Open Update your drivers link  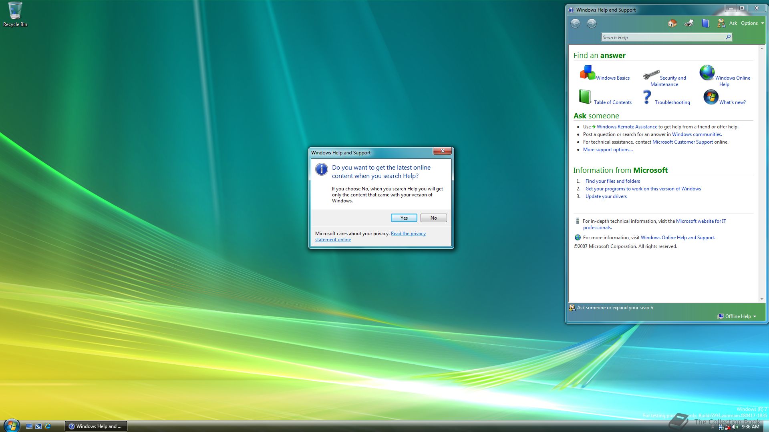point(606,196)
